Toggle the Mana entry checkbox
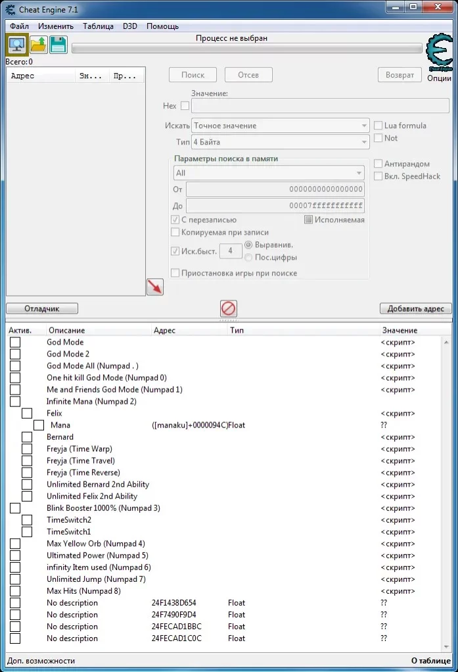This screenshot has height=672, width=458. click(39, 425)
